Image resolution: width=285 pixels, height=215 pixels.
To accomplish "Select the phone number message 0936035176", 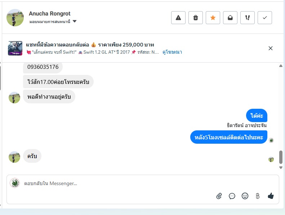I will tap(43, 67).
